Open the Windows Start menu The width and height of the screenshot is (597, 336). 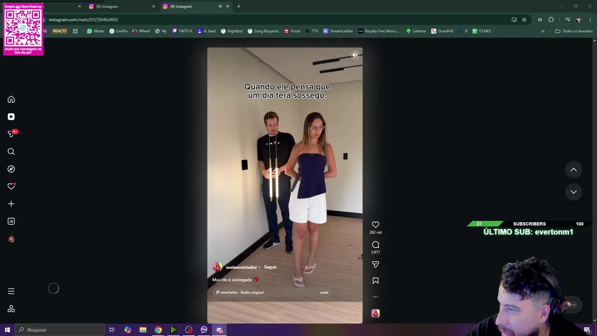click(7, 330)
